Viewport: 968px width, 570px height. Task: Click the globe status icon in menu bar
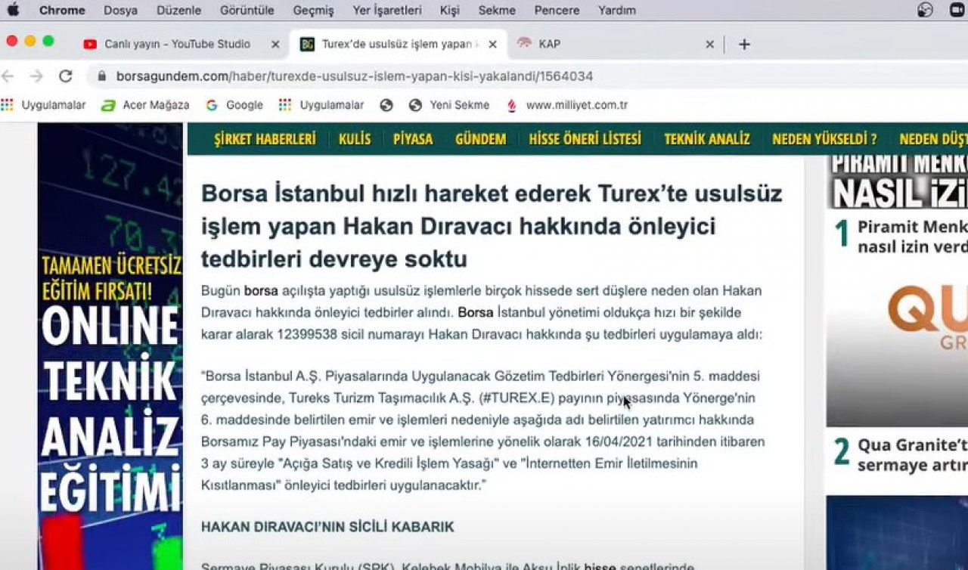pos(925,10)
